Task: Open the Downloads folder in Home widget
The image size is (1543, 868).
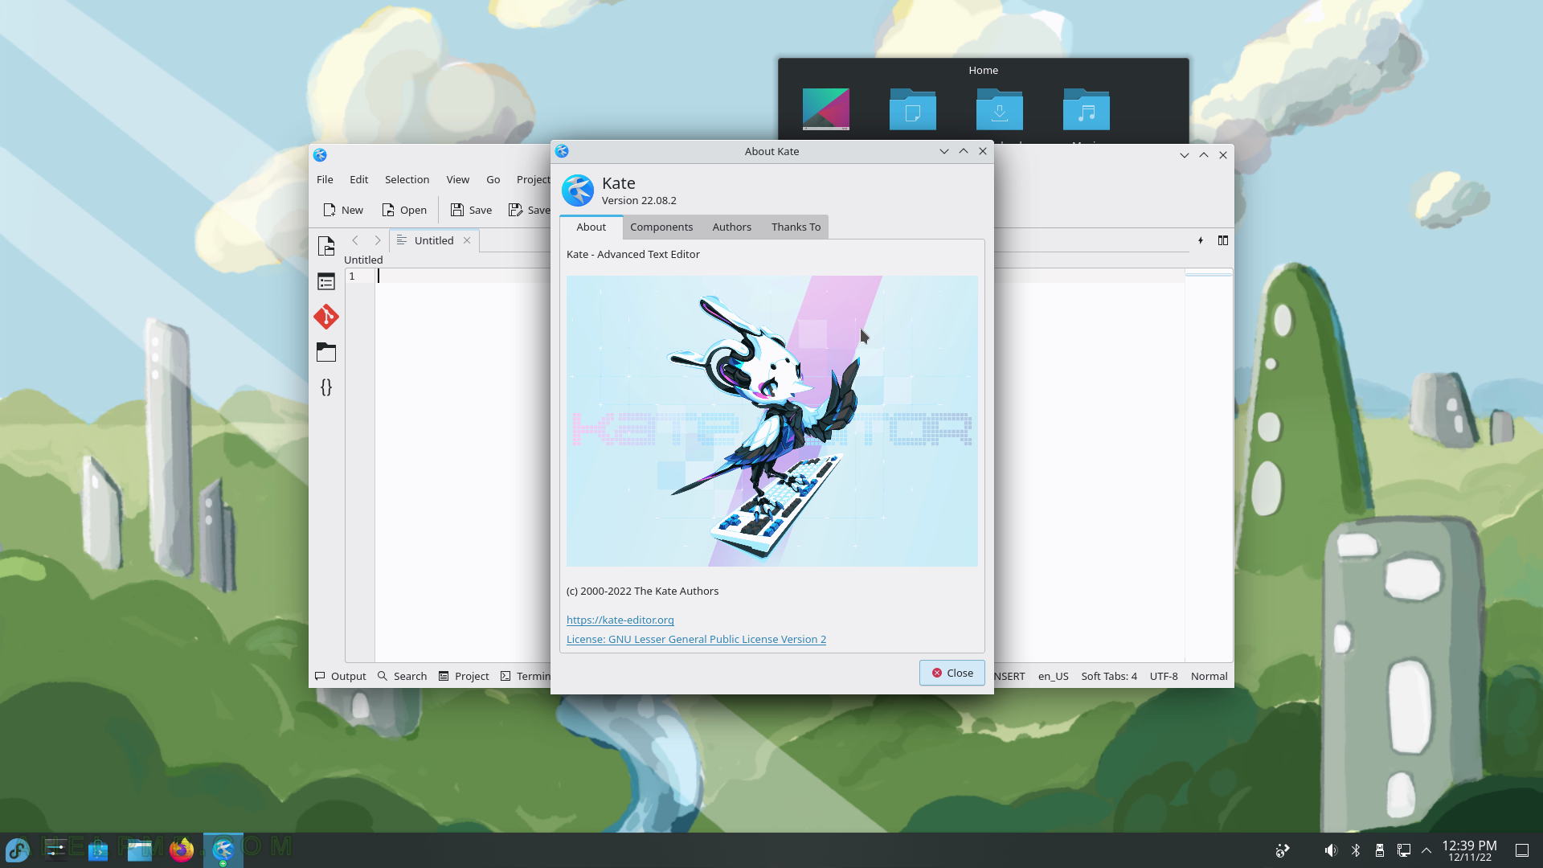Action: 1000,110
